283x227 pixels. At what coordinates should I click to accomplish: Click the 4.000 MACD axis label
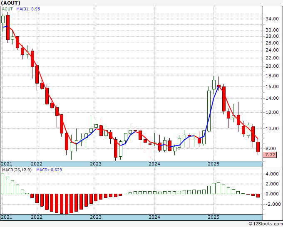point(272,174)
